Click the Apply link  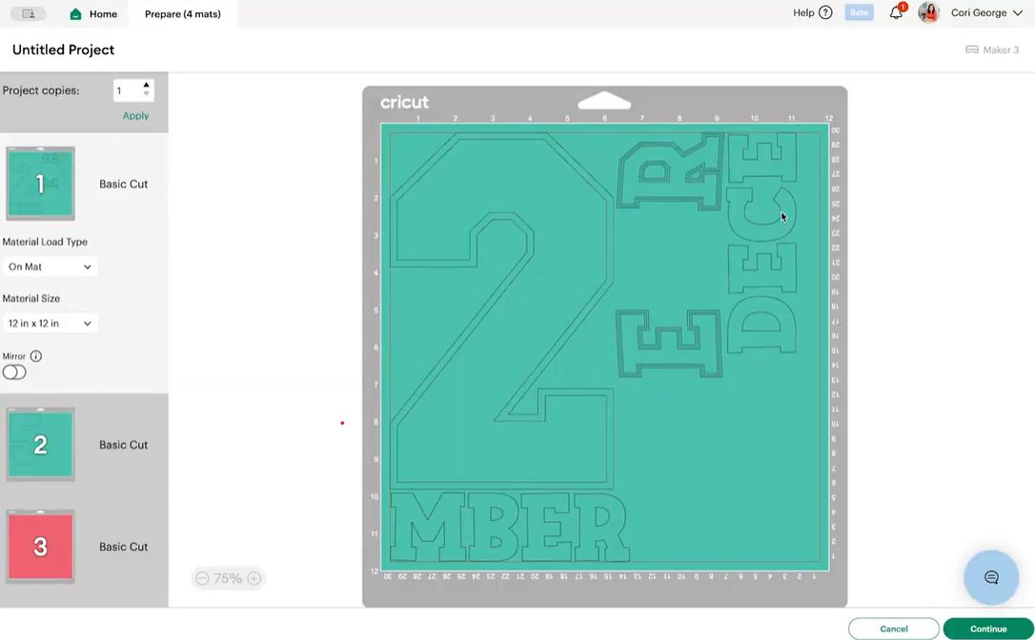point(135,115)
